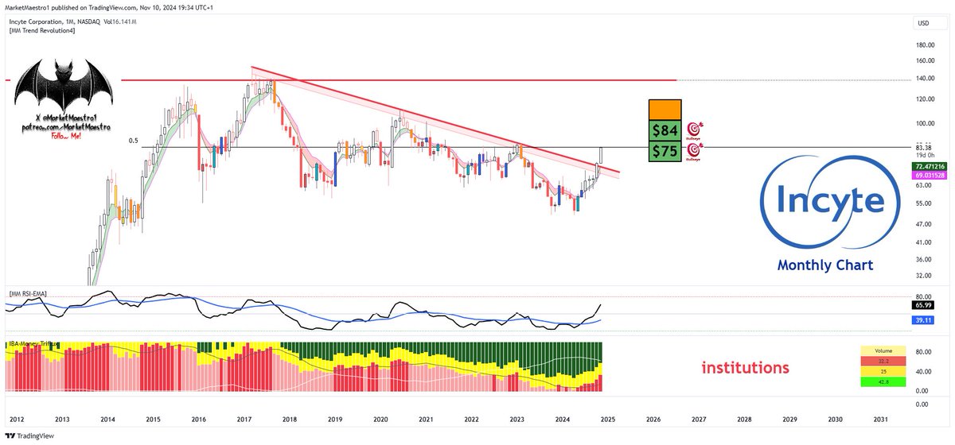Click the 2024 year label on time axis
The image size is (955, 445).
click(x=563, y=419)
